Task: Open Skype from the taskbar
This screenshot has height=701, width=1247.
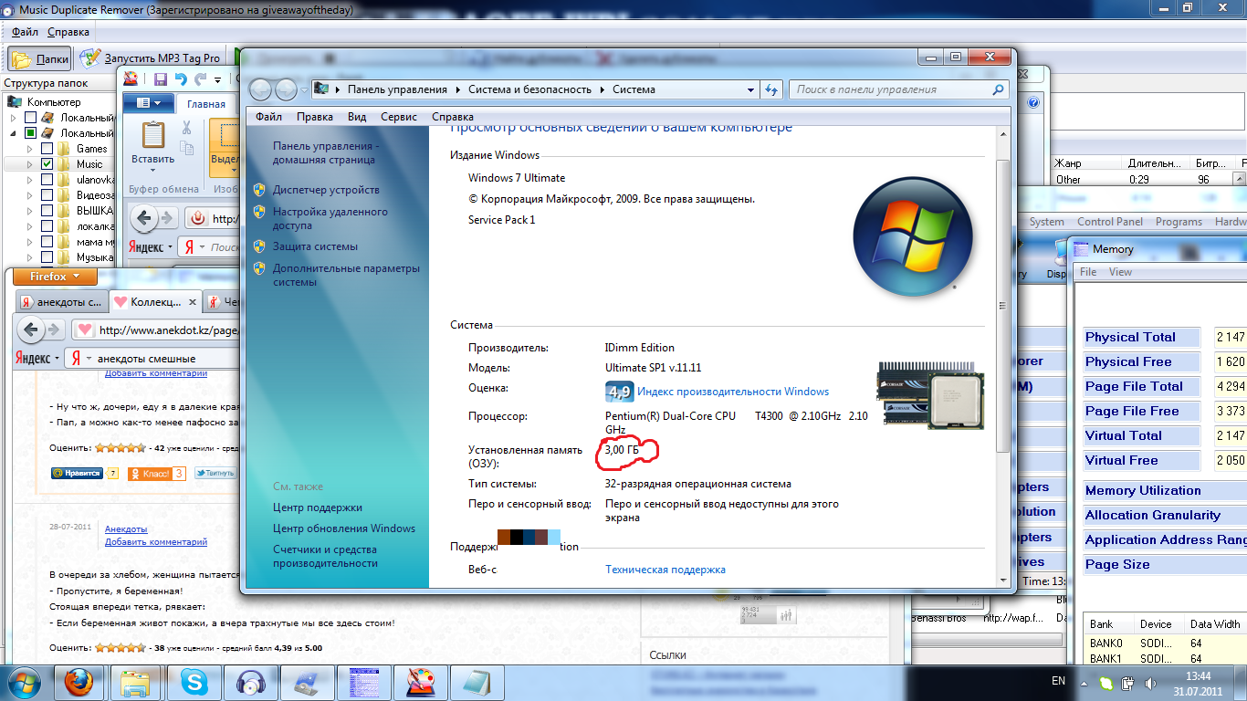Action: [x=194, y=682]
